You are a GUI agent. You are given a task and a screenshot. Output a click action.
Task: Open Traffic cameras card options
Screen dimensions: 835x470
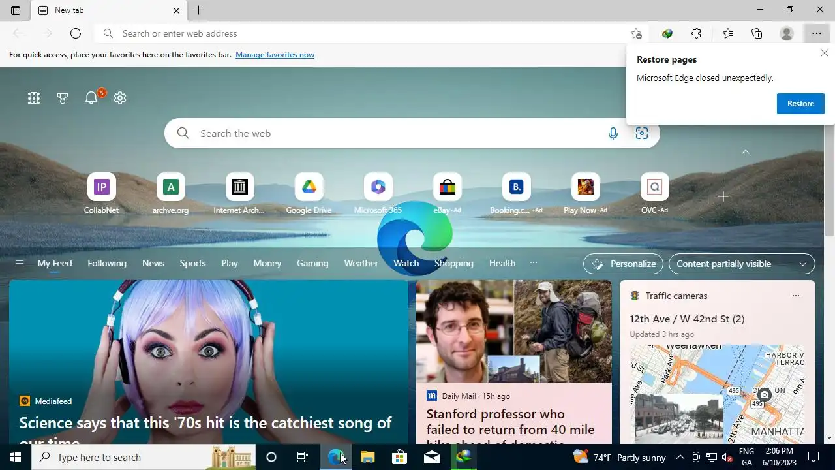[795, 296]
